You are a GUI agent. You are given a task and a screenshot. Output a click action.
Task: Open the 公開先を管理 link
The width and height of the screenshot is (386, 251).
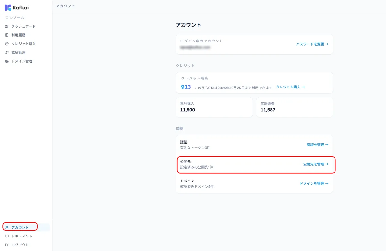(x=316, y=164)
